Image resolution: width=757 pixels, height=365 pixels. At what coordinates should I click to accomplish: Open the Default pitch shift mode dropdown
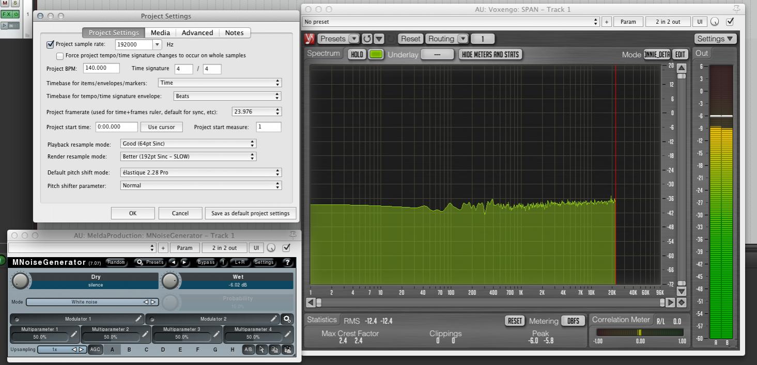pyautogui.click(x=201, y=172)
